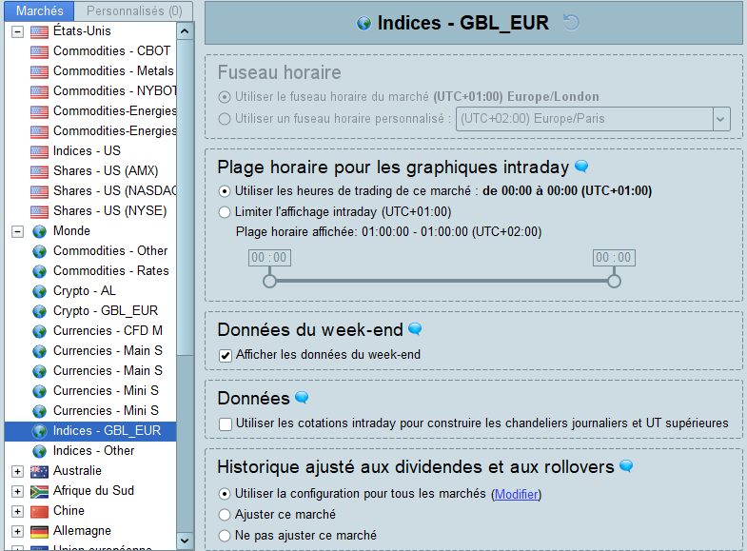
Task: Click the US flag icon next to Indices - US
Action: pyautogui.click(x=39, y=151)
